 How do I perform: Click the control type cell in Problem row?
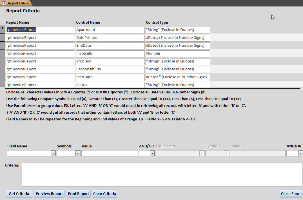[178, 62]
